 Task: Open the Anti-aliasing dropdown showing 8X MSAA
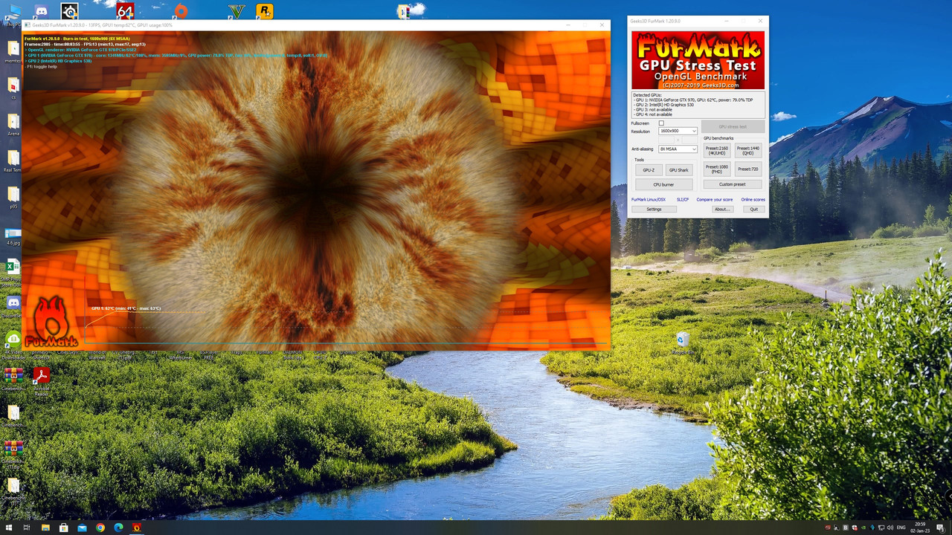(x=678, y=149)
